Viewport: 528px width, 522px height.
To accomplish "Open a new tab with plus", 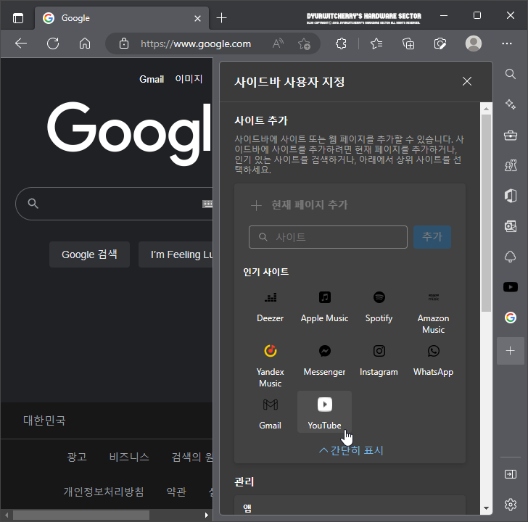I will pos(221,18).
